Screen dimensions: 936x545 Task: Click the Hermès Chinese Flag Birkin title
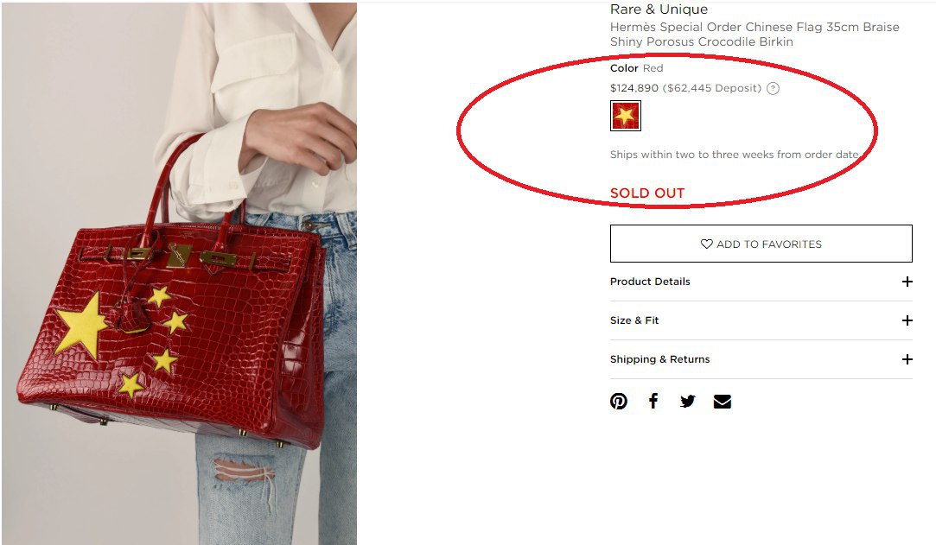755,34
